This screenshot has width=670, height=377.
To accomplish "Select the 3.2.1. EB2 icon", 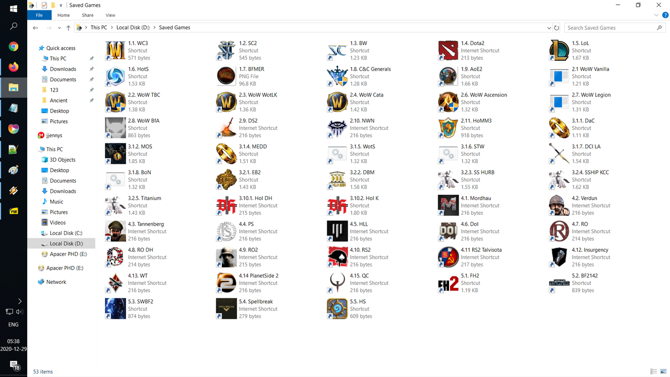I will [x=226, y=180].
